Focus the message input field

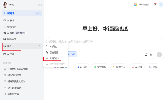tap(105, 41)
